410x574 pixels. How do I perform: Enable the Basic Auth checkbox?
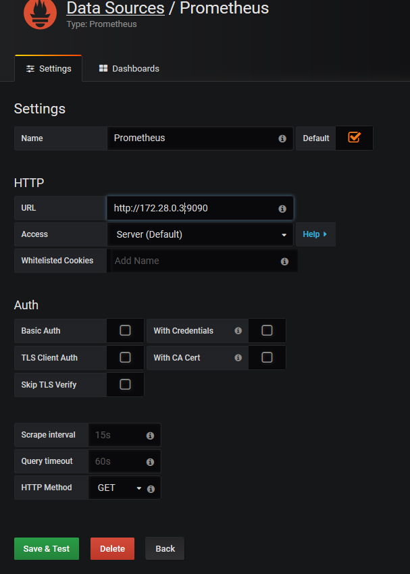click(x=125, y=331)
